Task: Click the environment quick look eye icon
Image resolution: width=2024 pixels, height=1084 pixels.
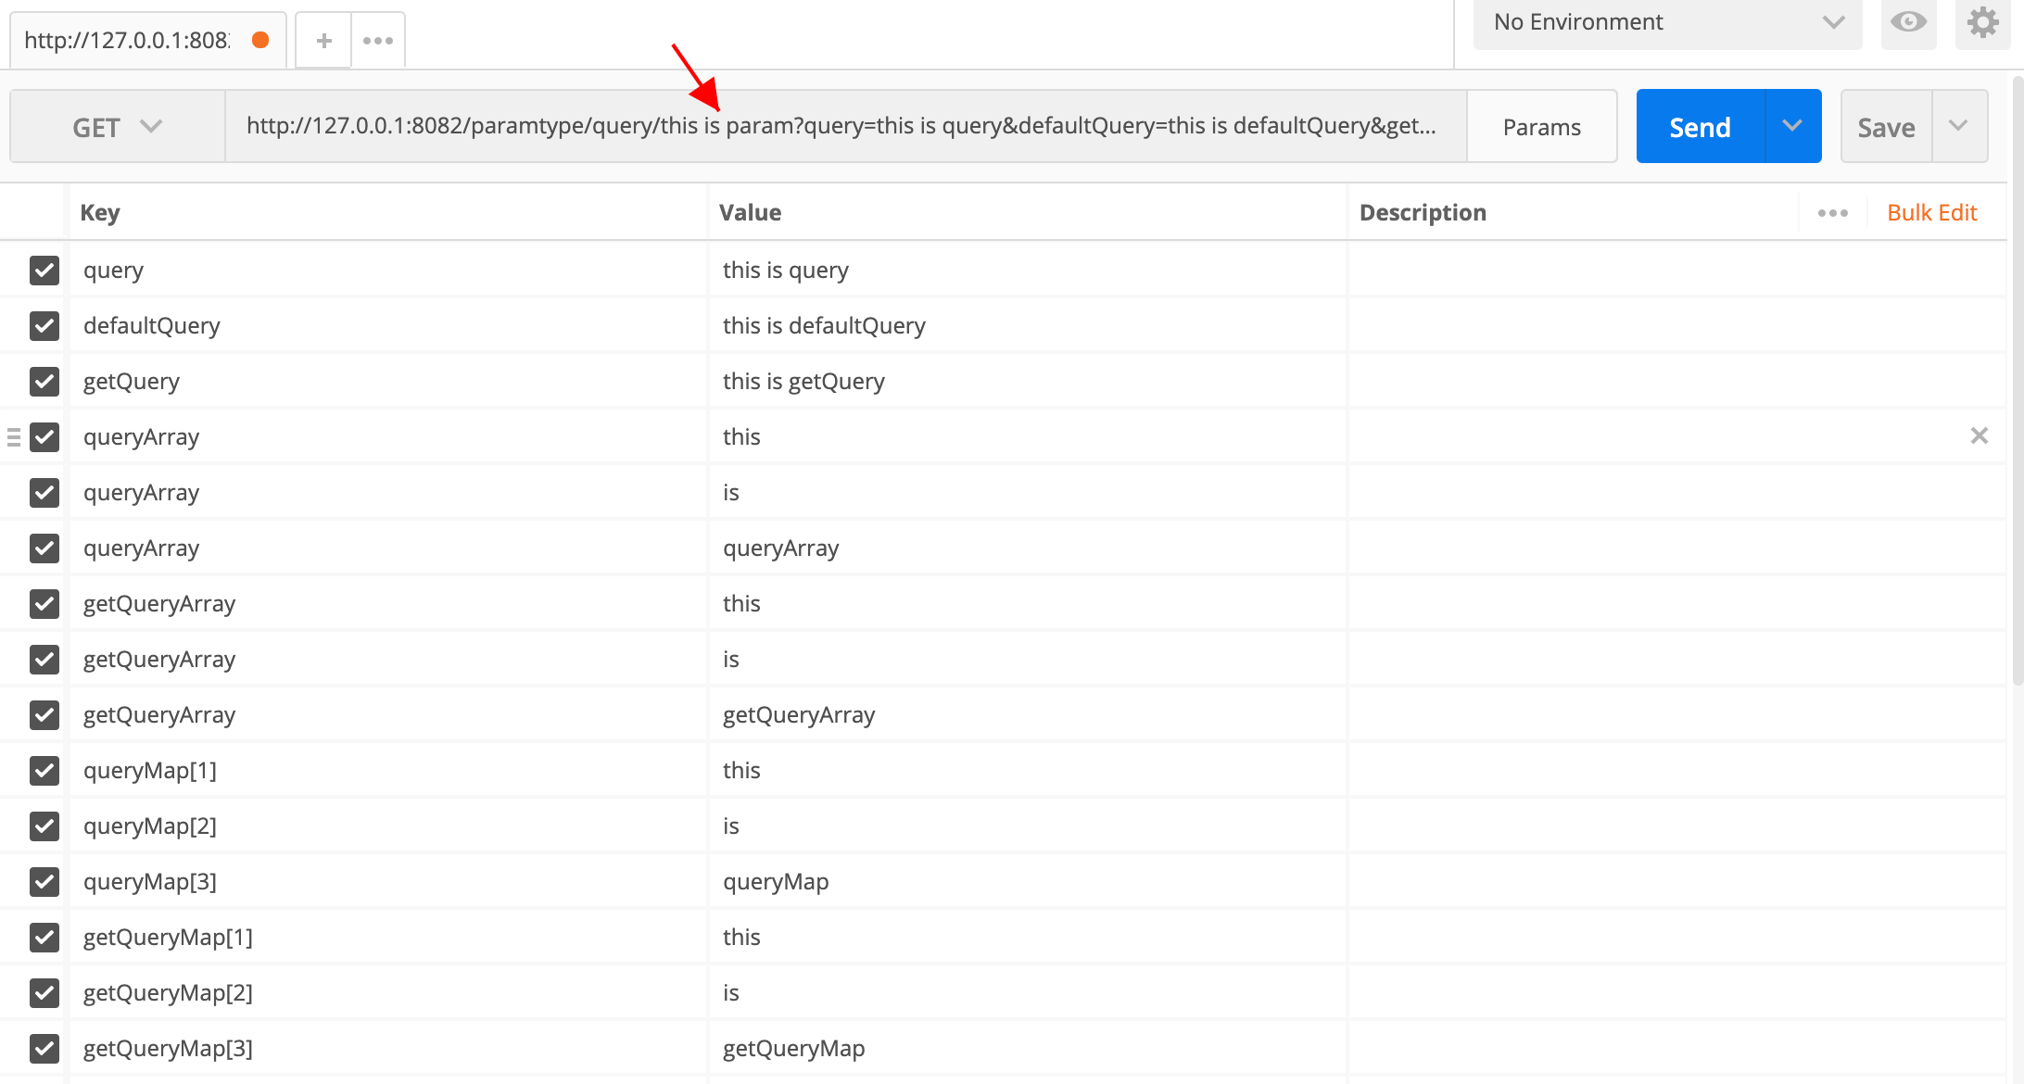Action: [1908, 22]
